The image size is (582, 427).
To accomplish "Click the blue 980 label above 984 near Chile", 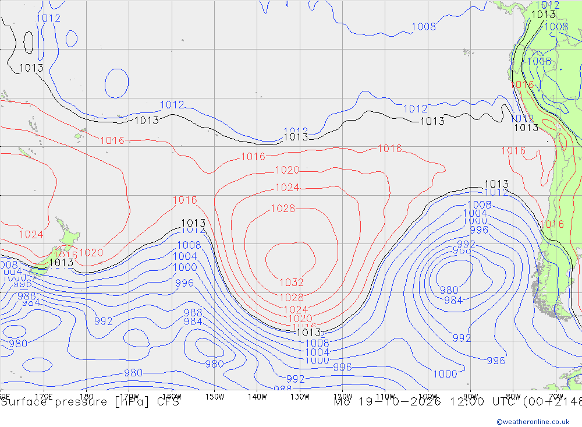I will pyautogui.click(x=449, y=290).
